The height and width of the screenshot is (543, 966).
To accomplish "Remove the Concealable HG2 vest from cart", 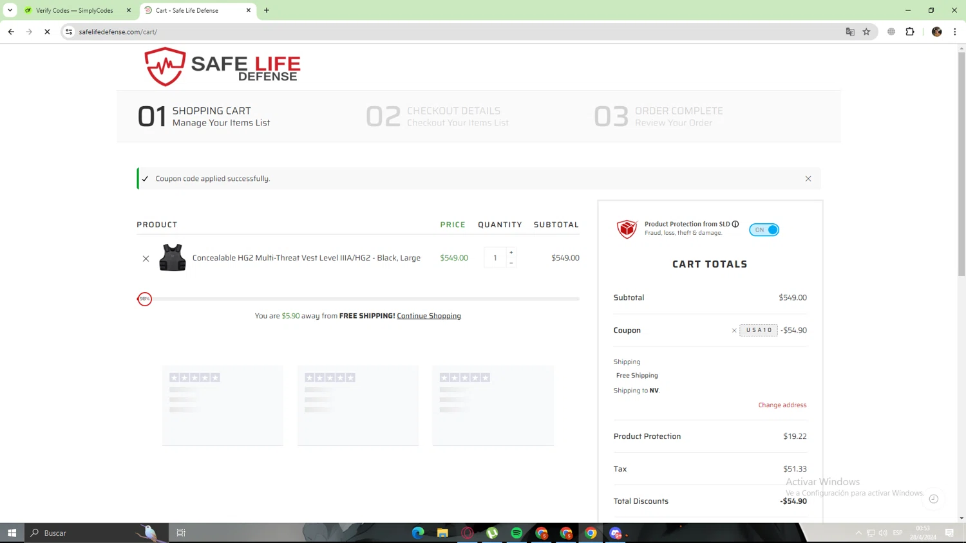I will 146,259.
